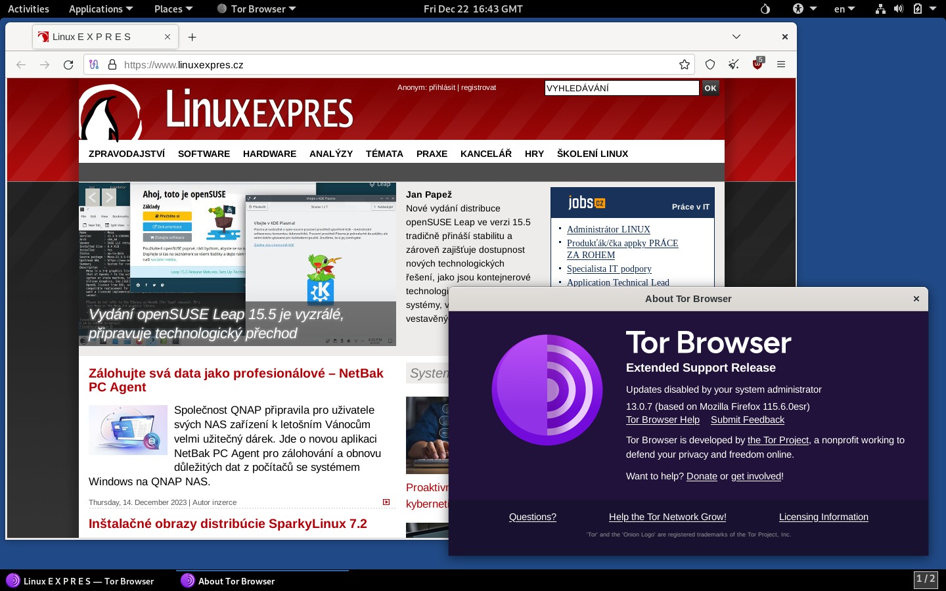Reload the current page
Viewport: 946px width, 591px height.
[68, 64]
